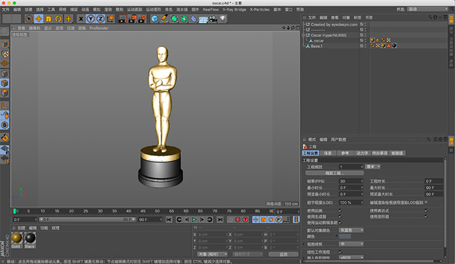The width and height of the screenshot is (455, 264).
Task: Select the Live Selection cursor tool
Action: pos(29,19)
